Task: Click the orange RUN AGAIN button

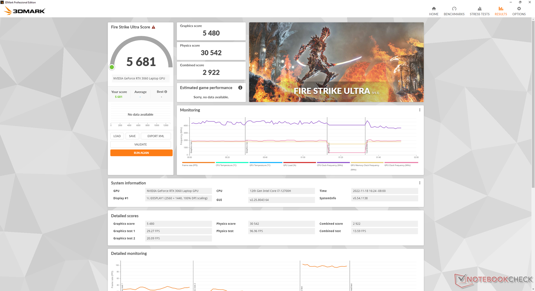Action: 141,153
